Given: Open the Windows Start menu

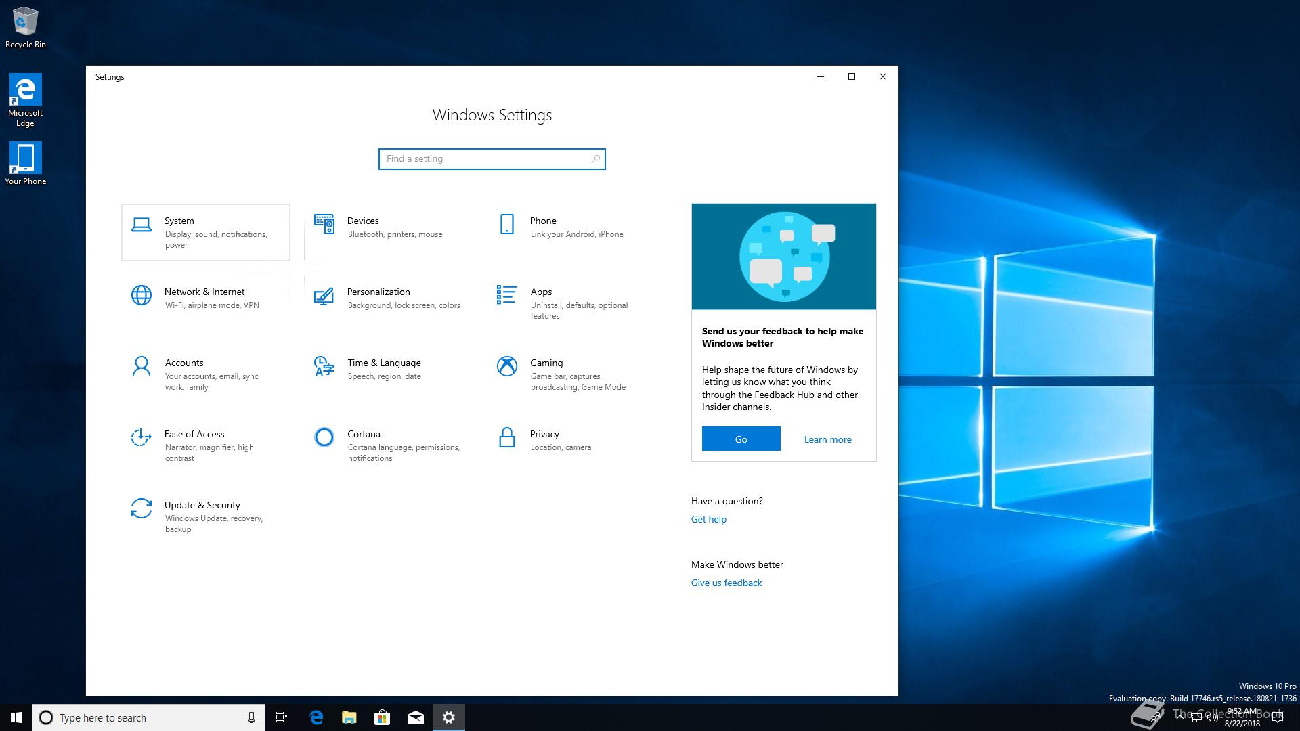Looking at the screenshot, I should [x=16, y=717].
